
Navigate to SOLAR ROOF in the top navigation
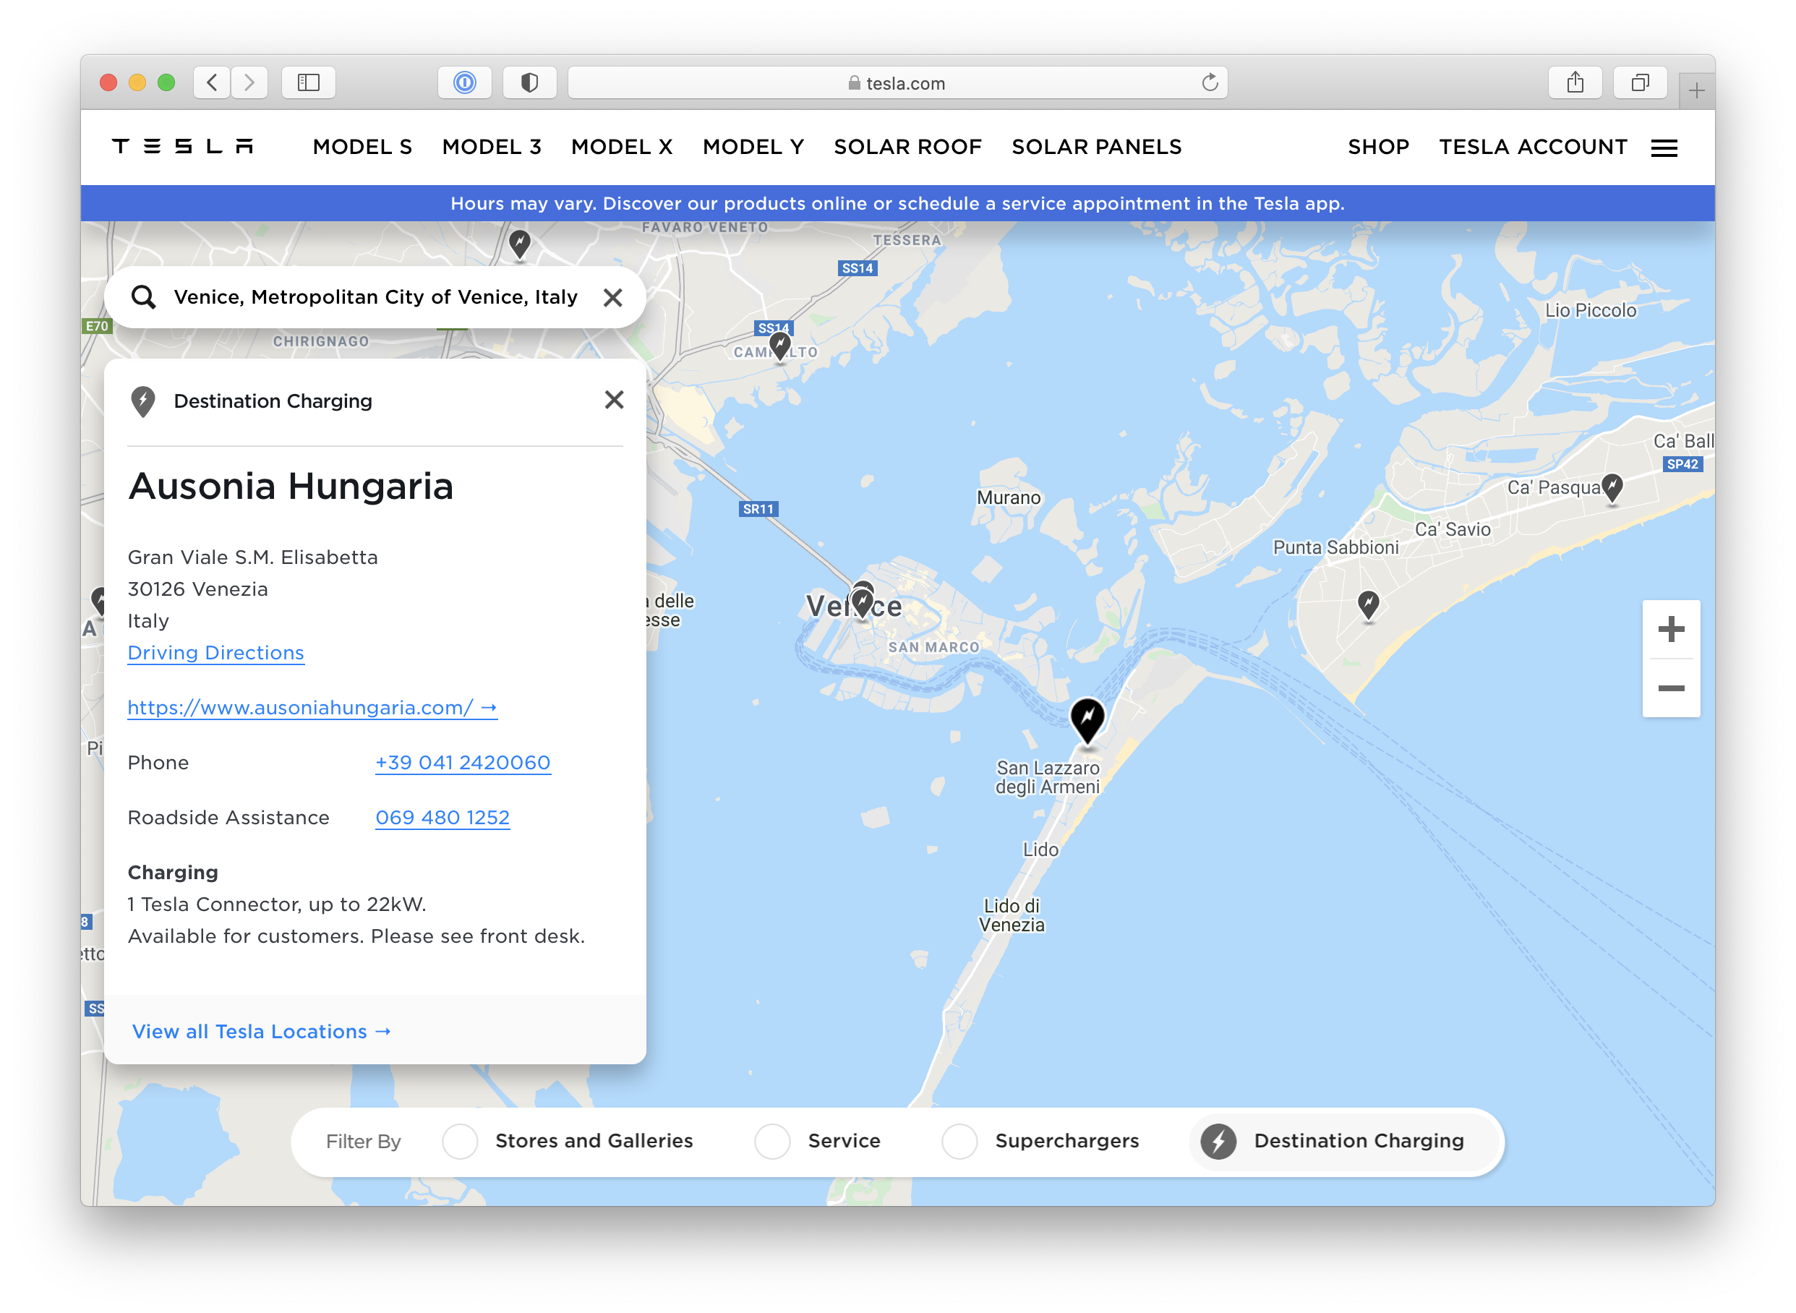click(x=907, y=146)
